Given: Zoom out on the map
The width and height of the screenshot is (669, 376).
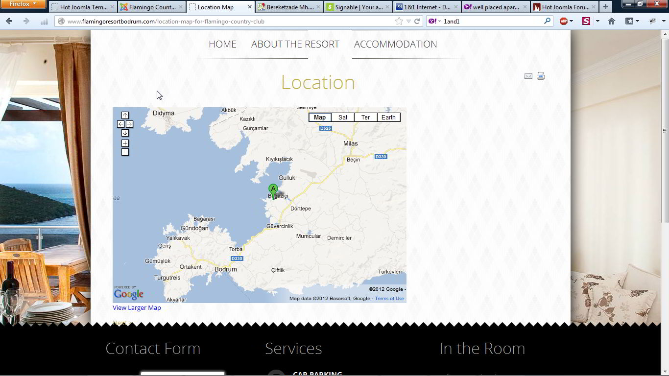Looking at the screenshot, I should [x=125, y=152].
